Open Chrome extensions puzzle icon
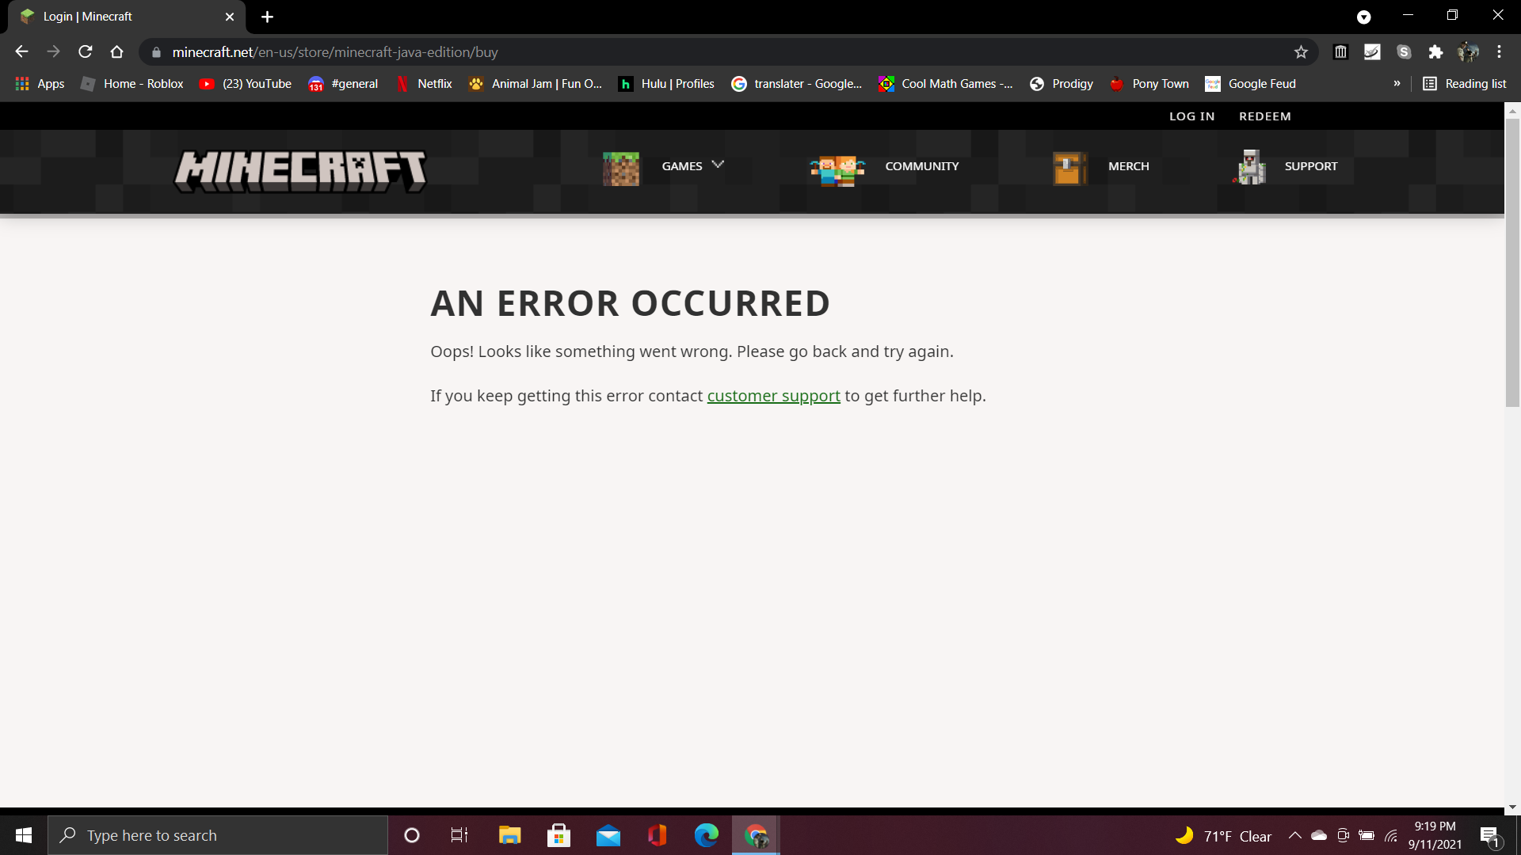 pos(1435,52)
